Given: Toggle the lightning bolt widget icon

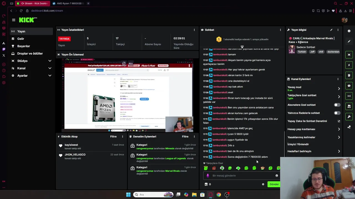Looking at the screenshot, I should point(349,65).
